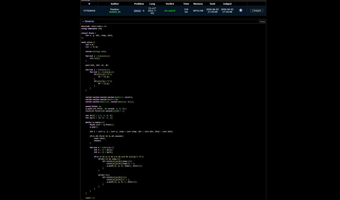Viewport: 340px width, 200px height.
Task: Open author profile shahidx_05
Action: point(115,12)
